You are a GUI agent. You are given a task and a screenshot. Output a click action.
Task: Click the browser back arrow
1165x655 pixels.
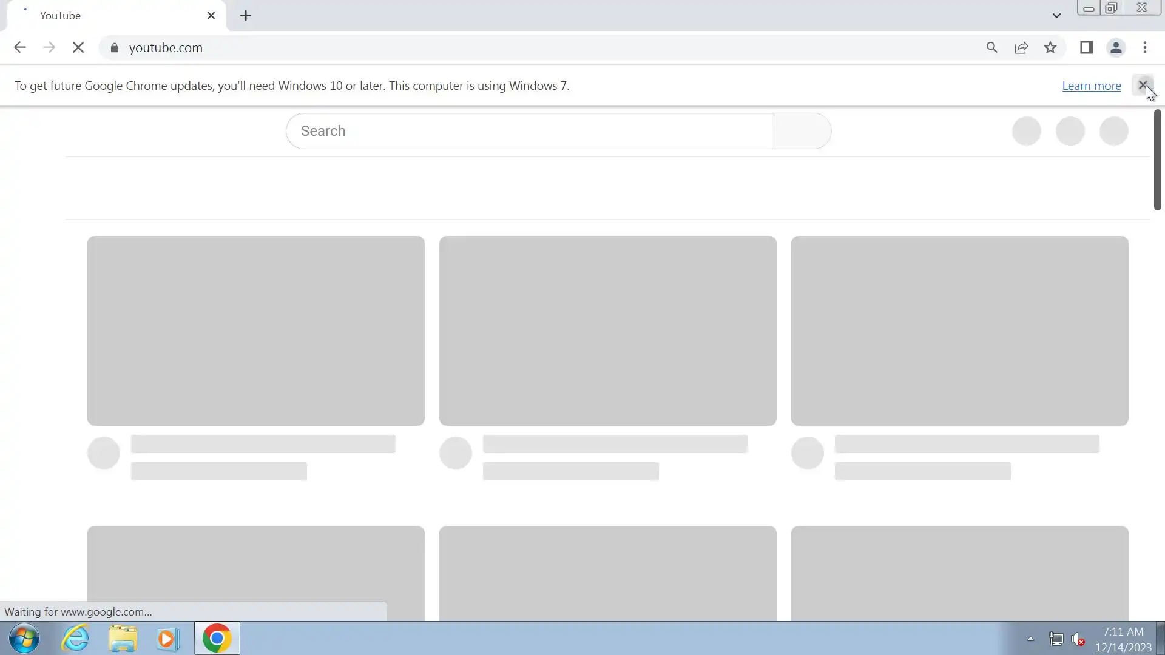[x=20, y=48]
